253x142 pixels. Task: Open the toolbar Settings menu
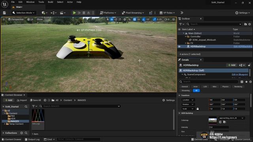tap(242, 13)
